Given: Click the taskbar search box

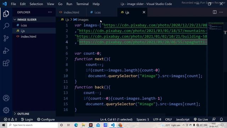Looking at the screenshot, I should [33, 125].
